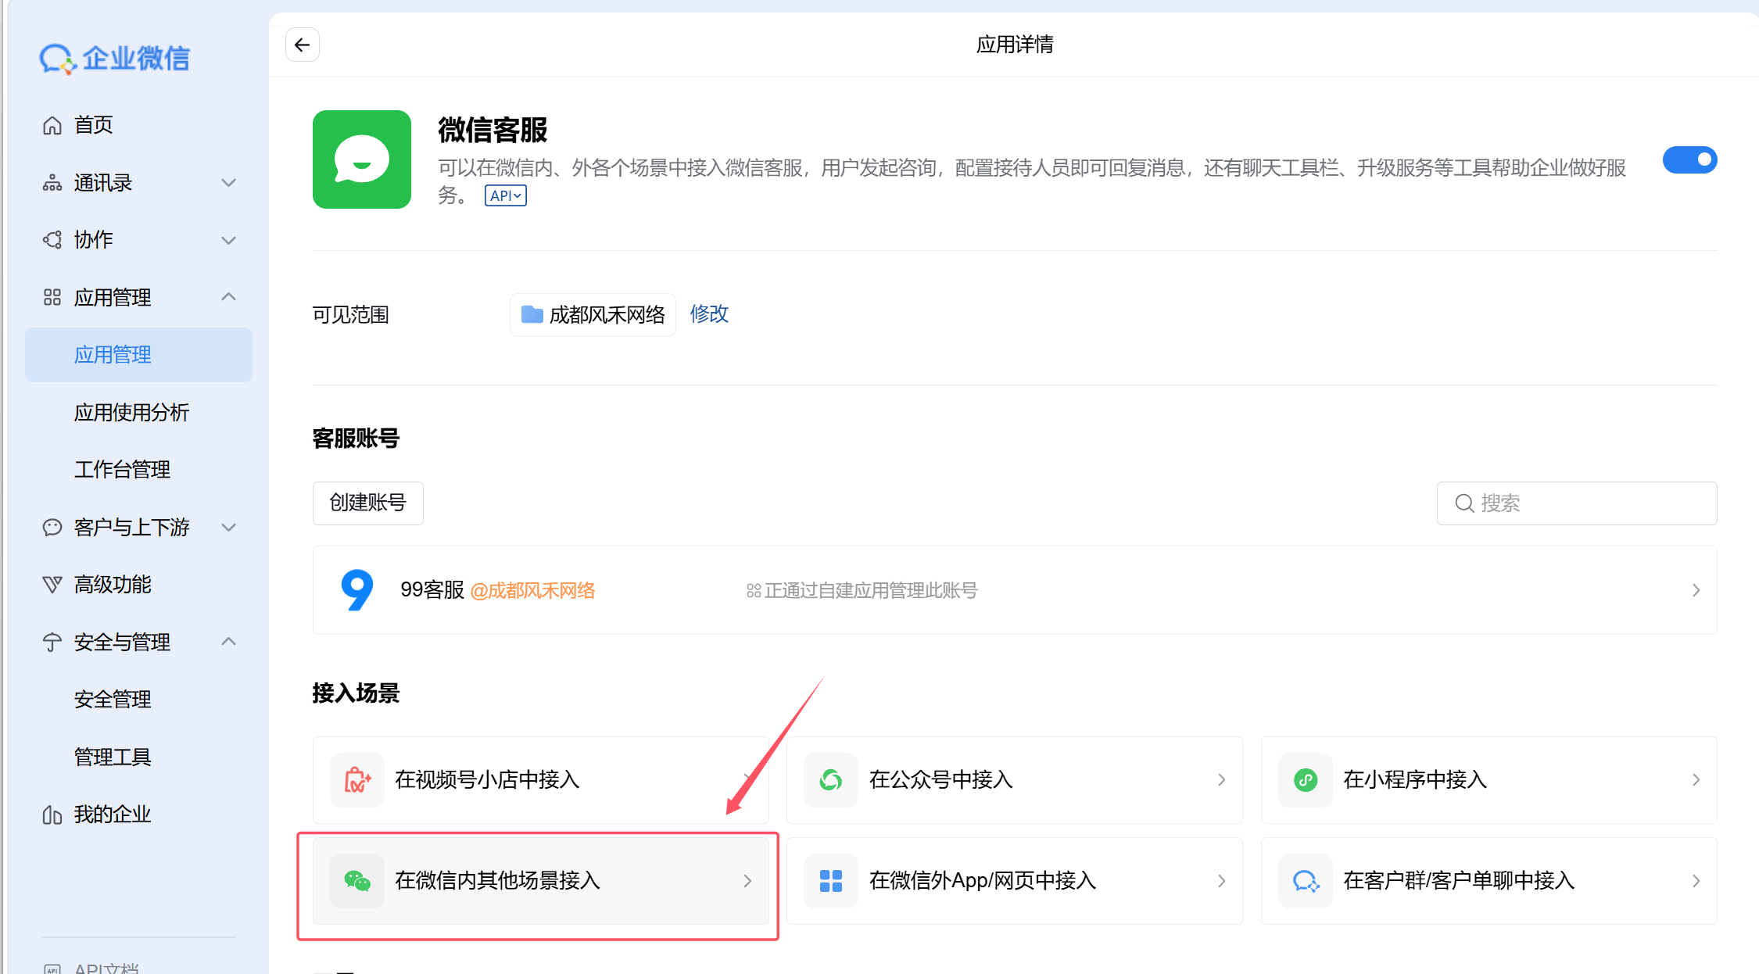Click the folder icon by 成都风禾网络
1759x974 pixels.
point(532,314)
